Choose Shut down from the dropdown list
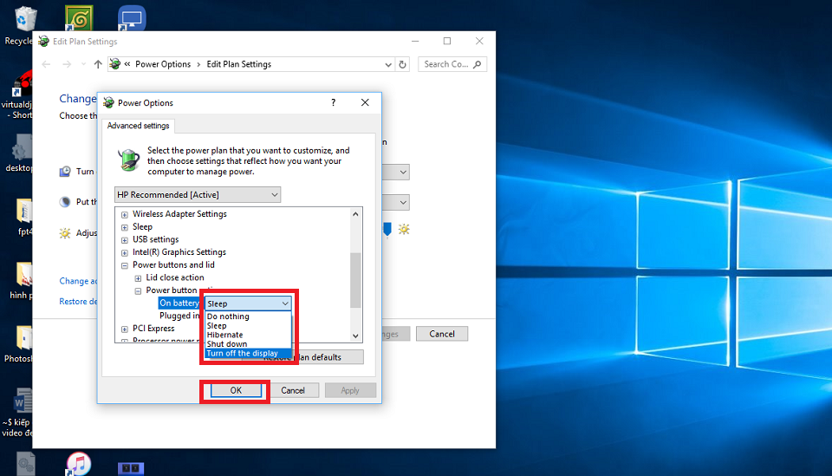Screen dimensions: 832x476 tap(248, 344)
